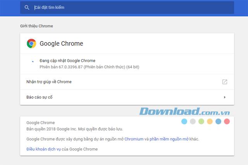Expand the "Báo cáo sự cố" arrow
Screen dimensions: 248x165
click(x=225, y=97)
